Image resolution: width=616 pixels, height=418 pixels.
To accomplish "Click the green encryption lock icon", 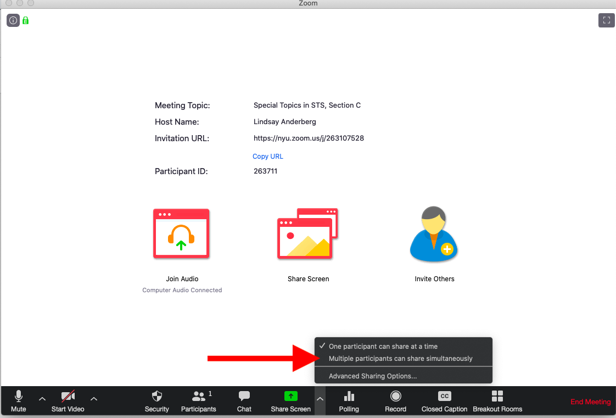I will point(26,20).
